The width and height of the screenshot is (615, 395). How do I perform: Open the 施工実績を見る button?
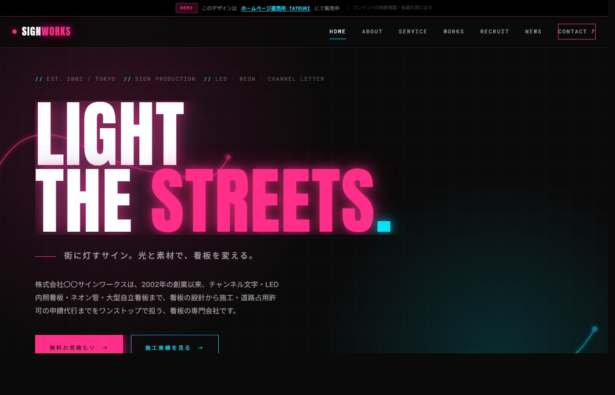pos(175,344)
